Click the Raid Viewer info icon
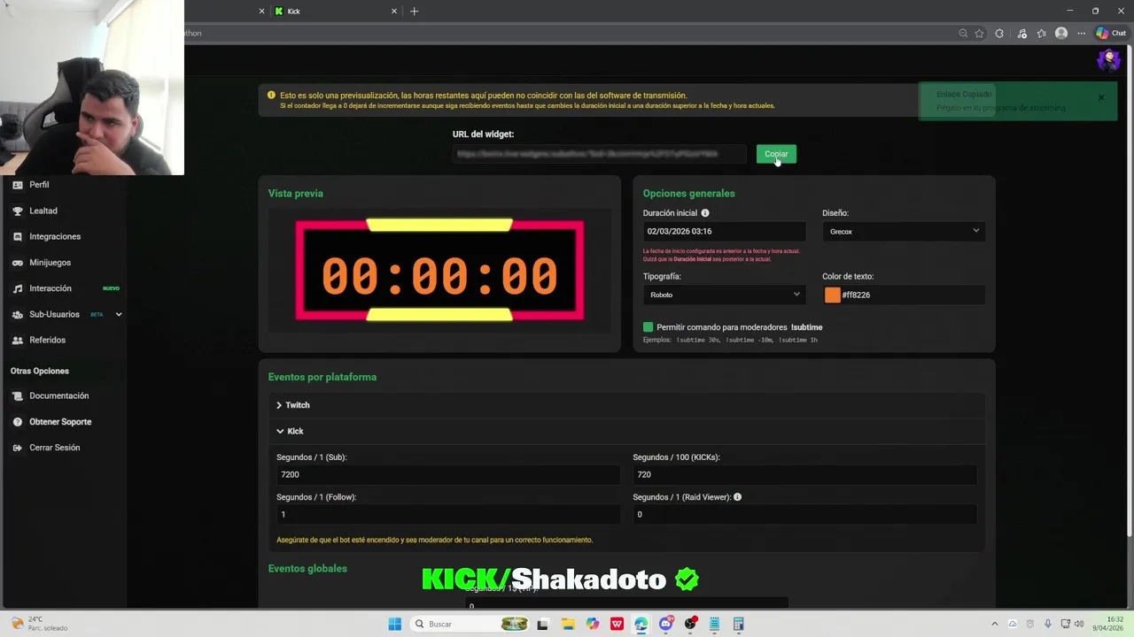 tap(737, 497)
